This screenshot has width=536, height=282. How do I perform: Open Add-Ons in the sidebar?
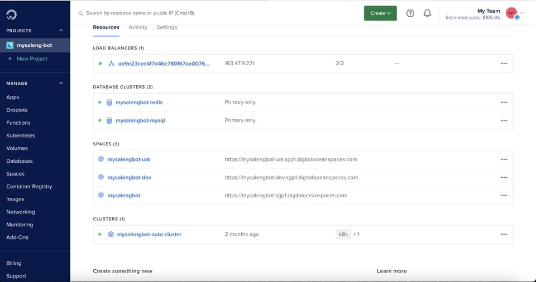(17, 237)
